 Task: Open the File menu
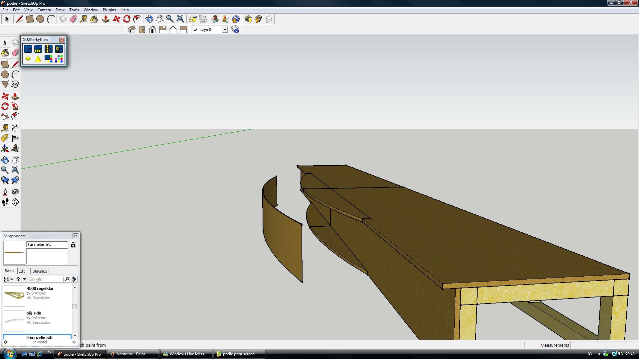[5, 10]
